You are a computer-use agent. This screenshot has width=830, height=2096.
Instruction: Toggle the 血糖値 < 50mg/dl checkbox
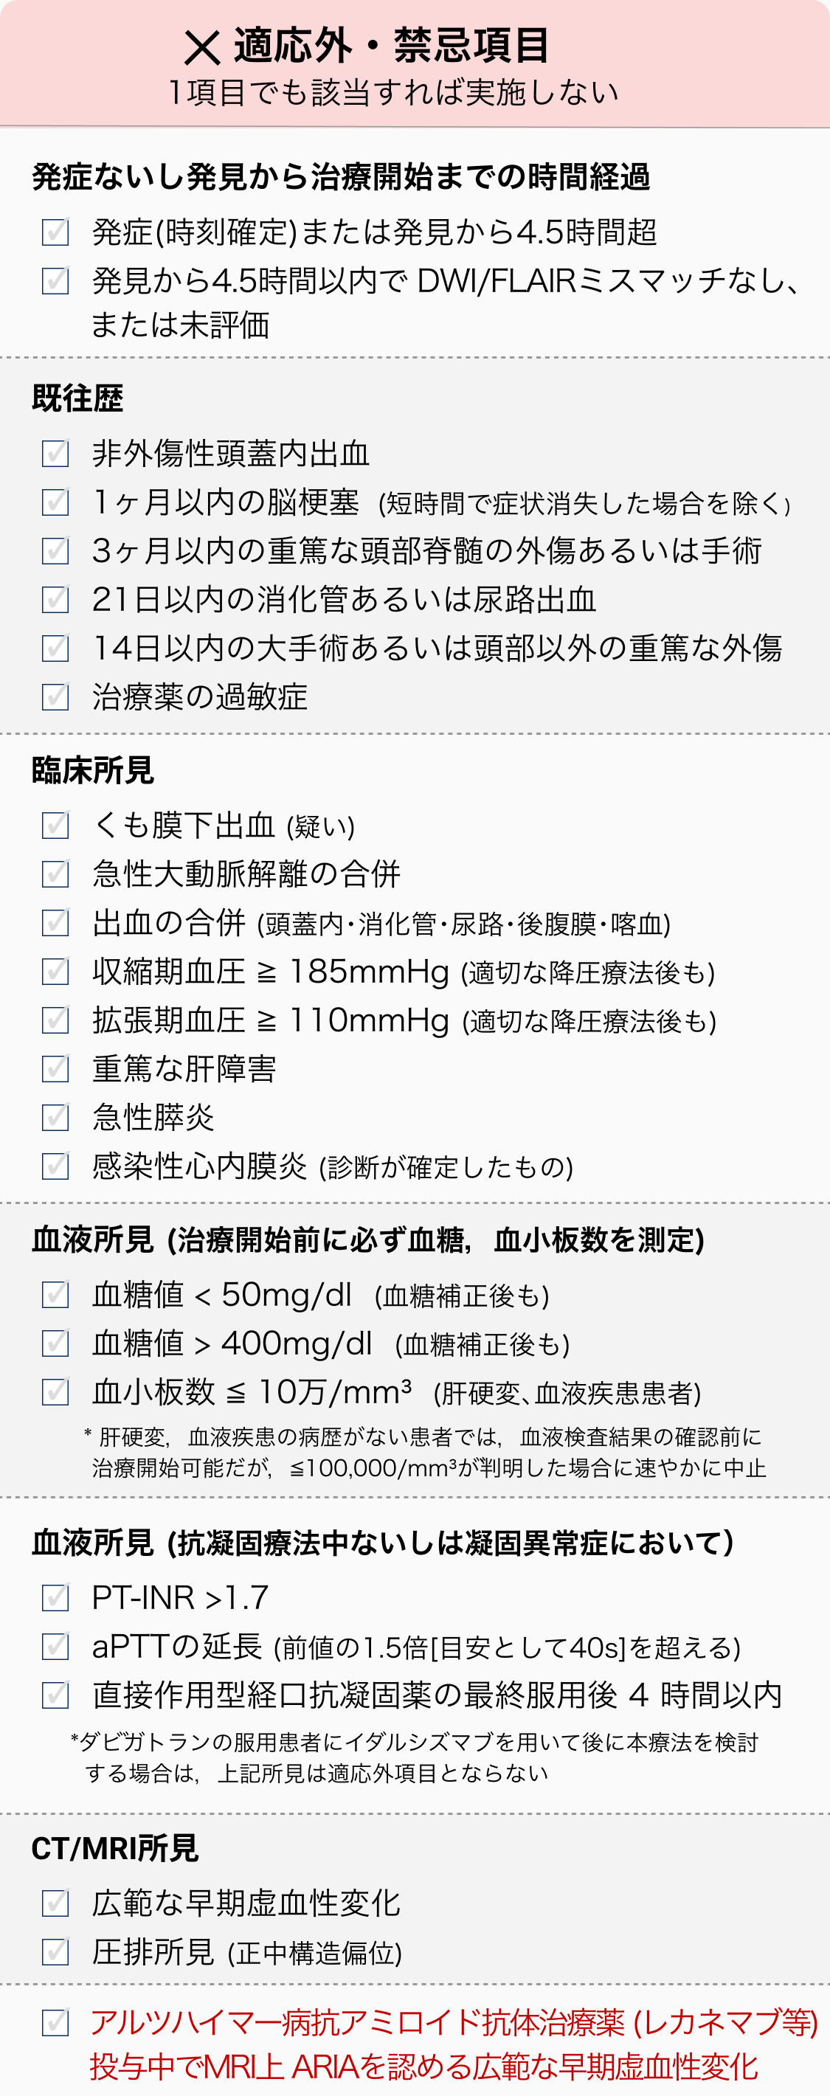55,1294
